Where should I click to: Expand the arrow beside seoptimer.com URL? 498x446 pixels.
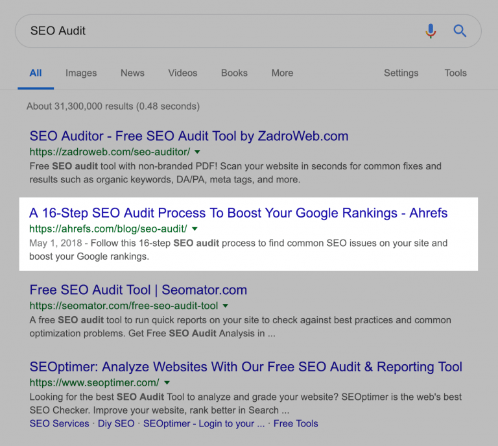[167, 382]
